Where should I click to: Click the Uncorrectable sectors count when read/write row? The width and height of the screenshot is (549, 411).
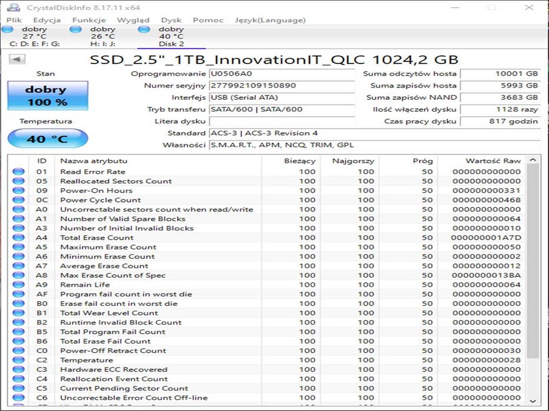point(267,210)
